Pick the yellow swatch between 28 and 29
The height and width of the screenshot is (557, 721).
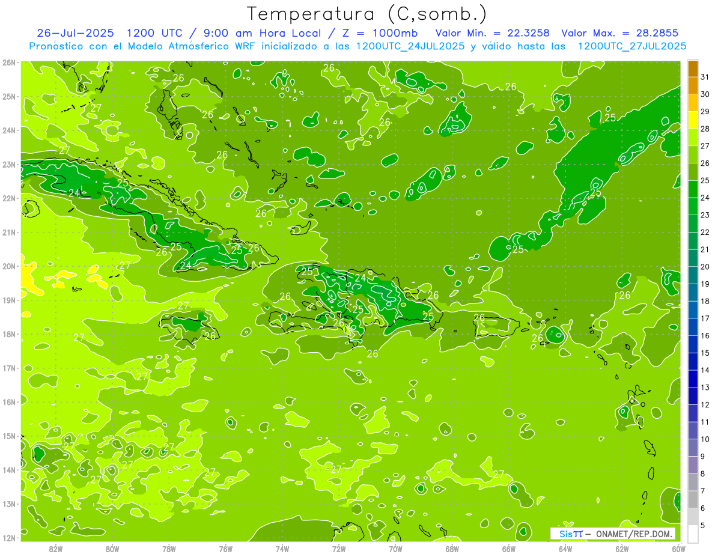[692, 120]
